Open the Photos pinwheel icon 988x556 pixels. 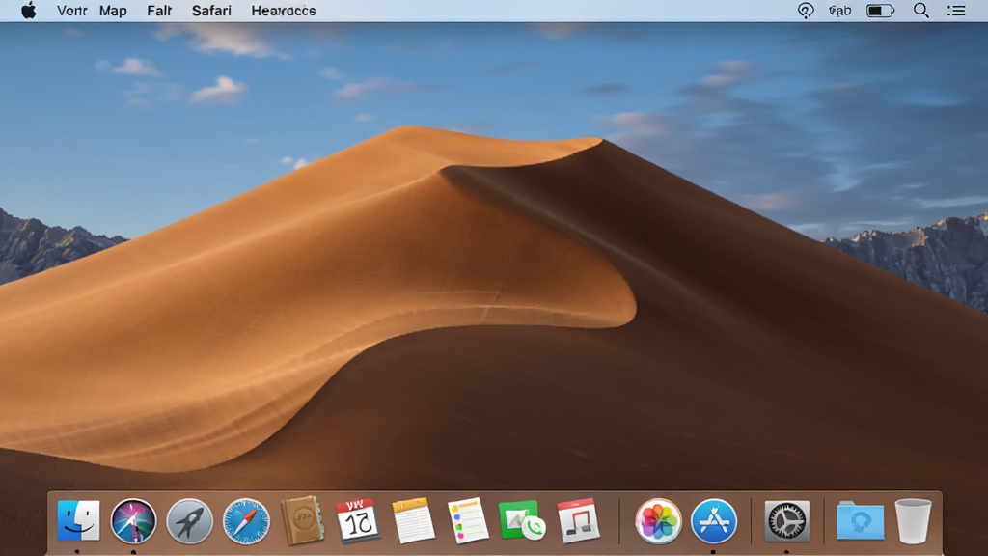tap(658, 521)
